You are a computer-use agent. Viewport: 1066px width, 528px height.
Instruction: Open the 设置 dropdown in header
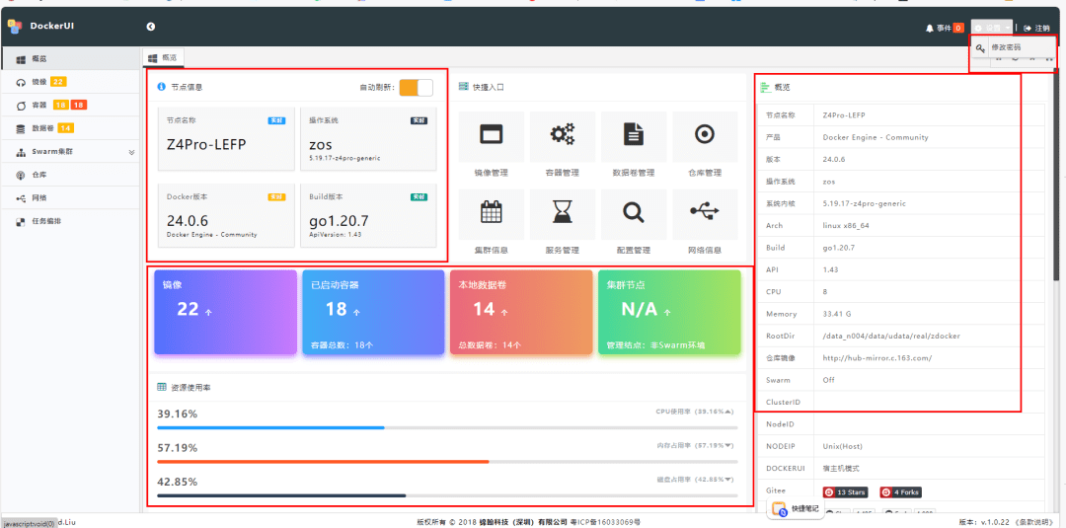click(991, 28)
